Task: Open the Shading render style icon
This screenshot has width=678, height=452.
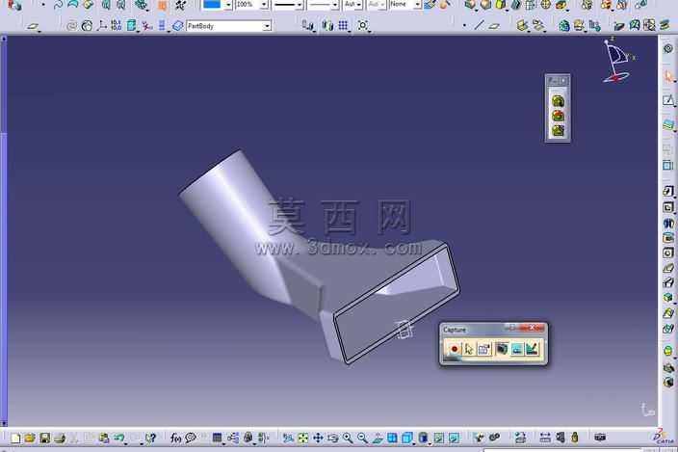Action: click(x=424, y=439)
